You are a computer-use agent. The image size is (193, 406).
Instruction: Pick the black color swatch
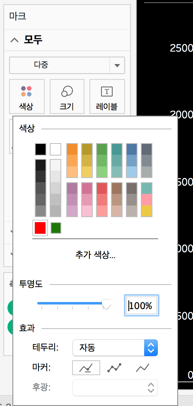pyautogui.click(x=41, y=149)
